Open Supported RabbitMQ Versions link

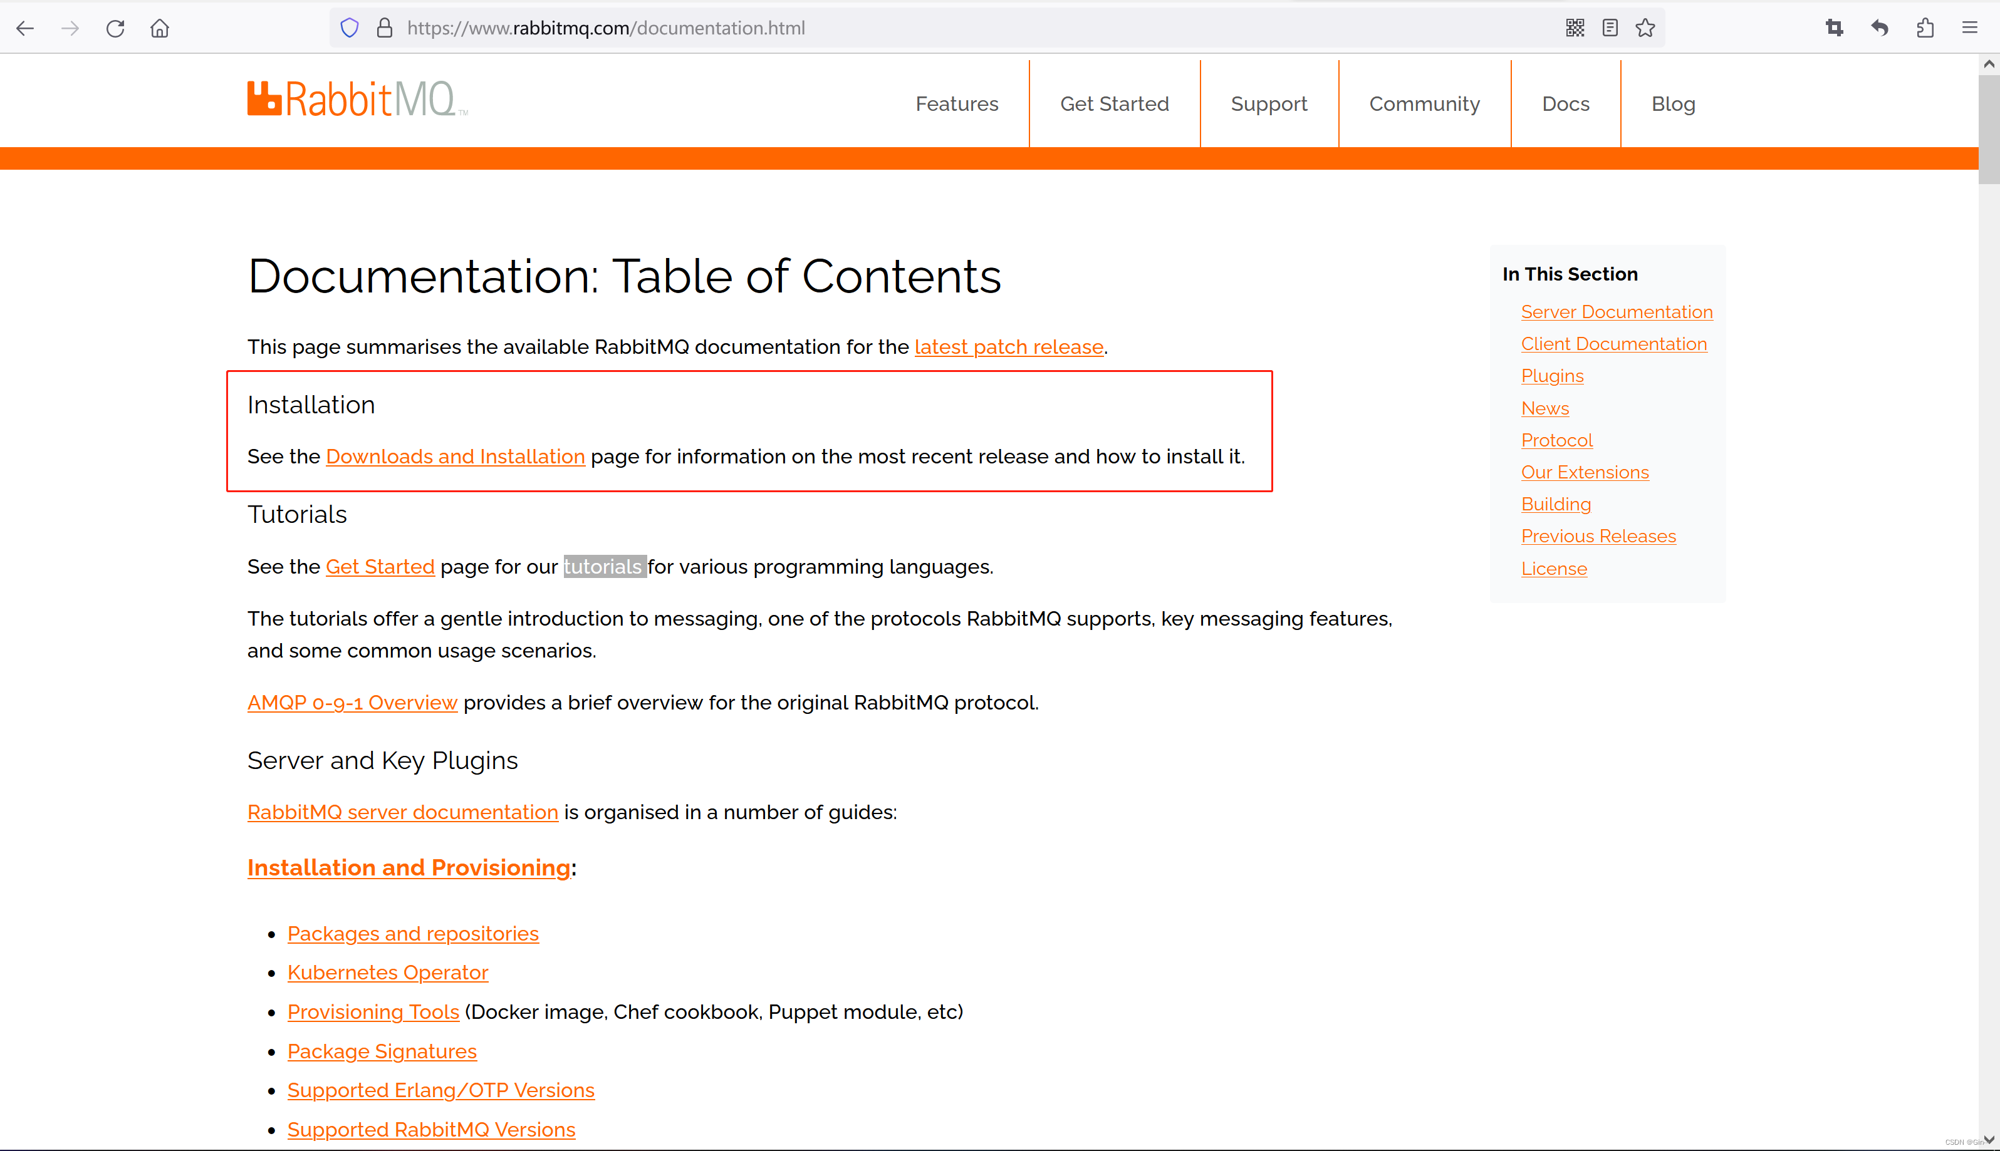pyautogui.click(x=432, y=1130)
